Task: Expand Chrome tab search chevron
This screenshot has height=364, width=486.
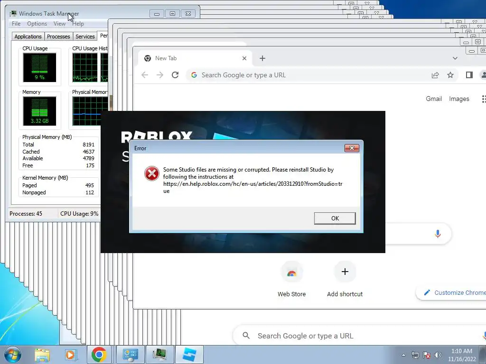Action: pyautogui.click(x=455, y=58)
